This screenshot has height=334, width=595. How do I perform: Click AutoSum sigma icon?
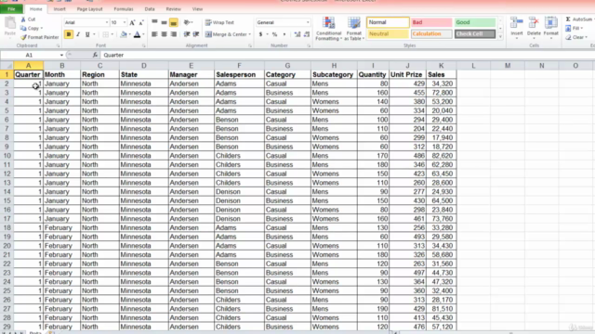[x=568, y=19]
